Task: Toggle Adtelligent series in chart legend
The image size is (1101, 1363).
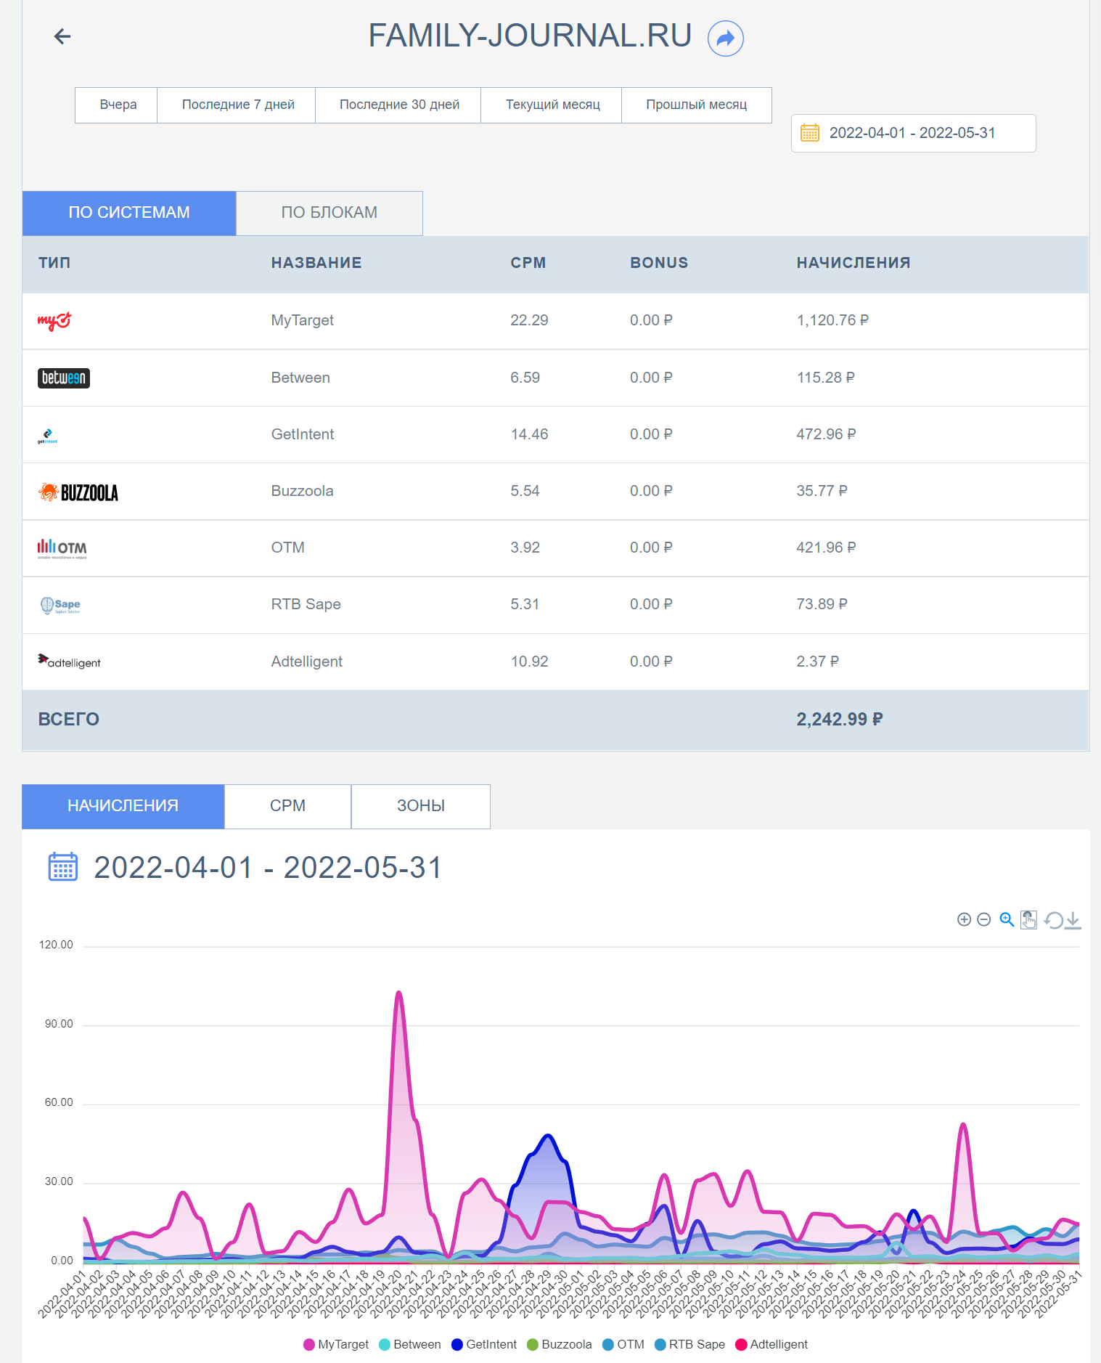Action: coord(771,1345)
